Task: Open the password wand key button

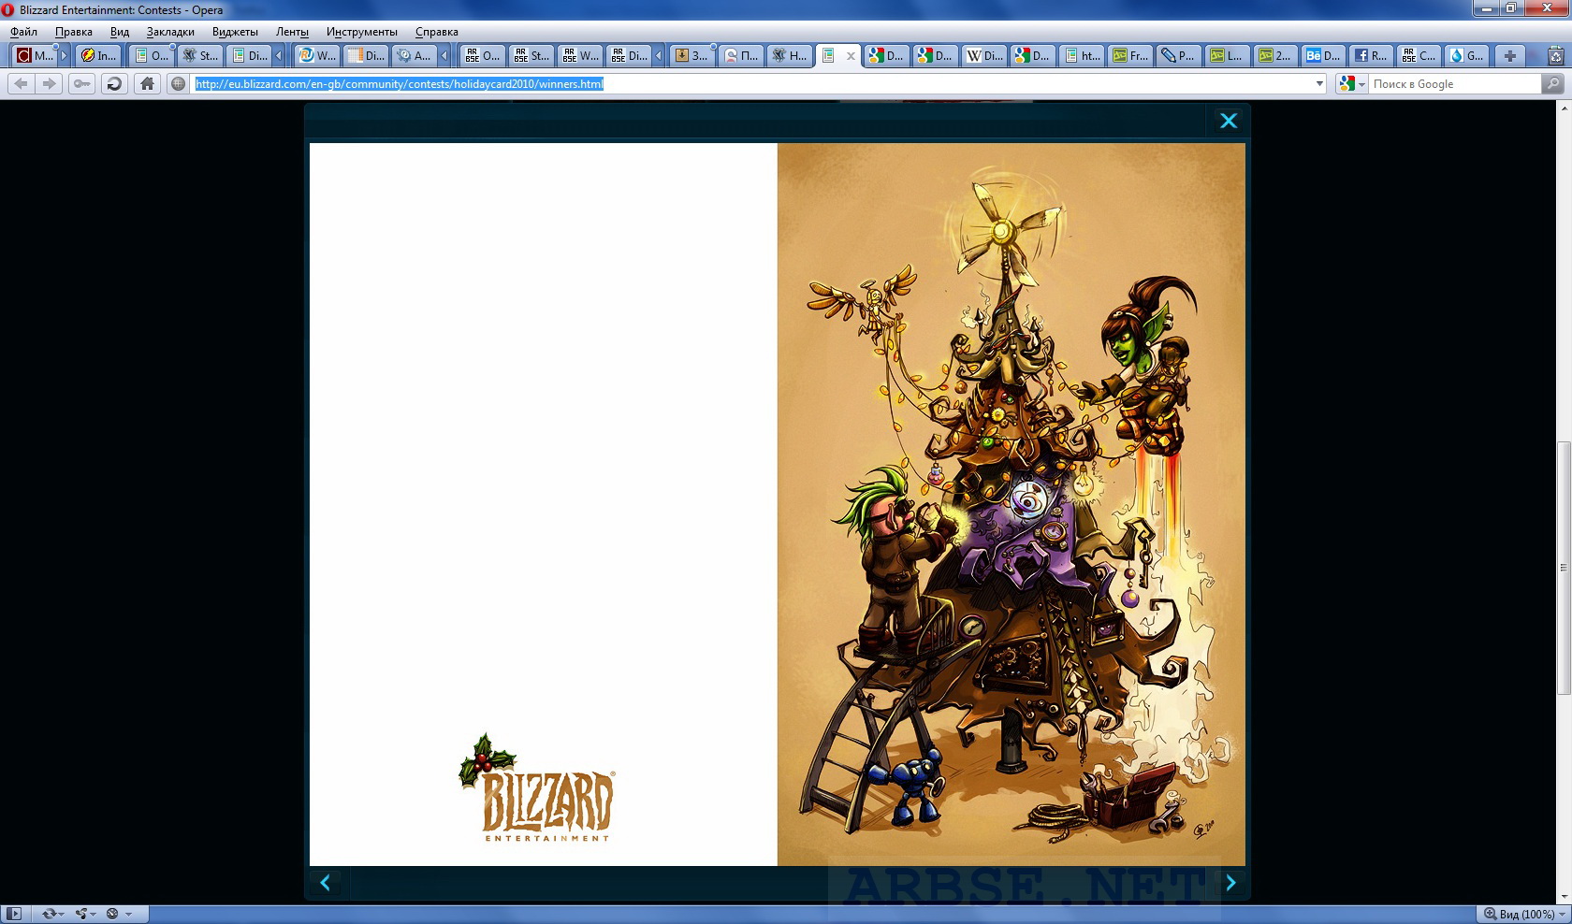Action: pos(82,83)
